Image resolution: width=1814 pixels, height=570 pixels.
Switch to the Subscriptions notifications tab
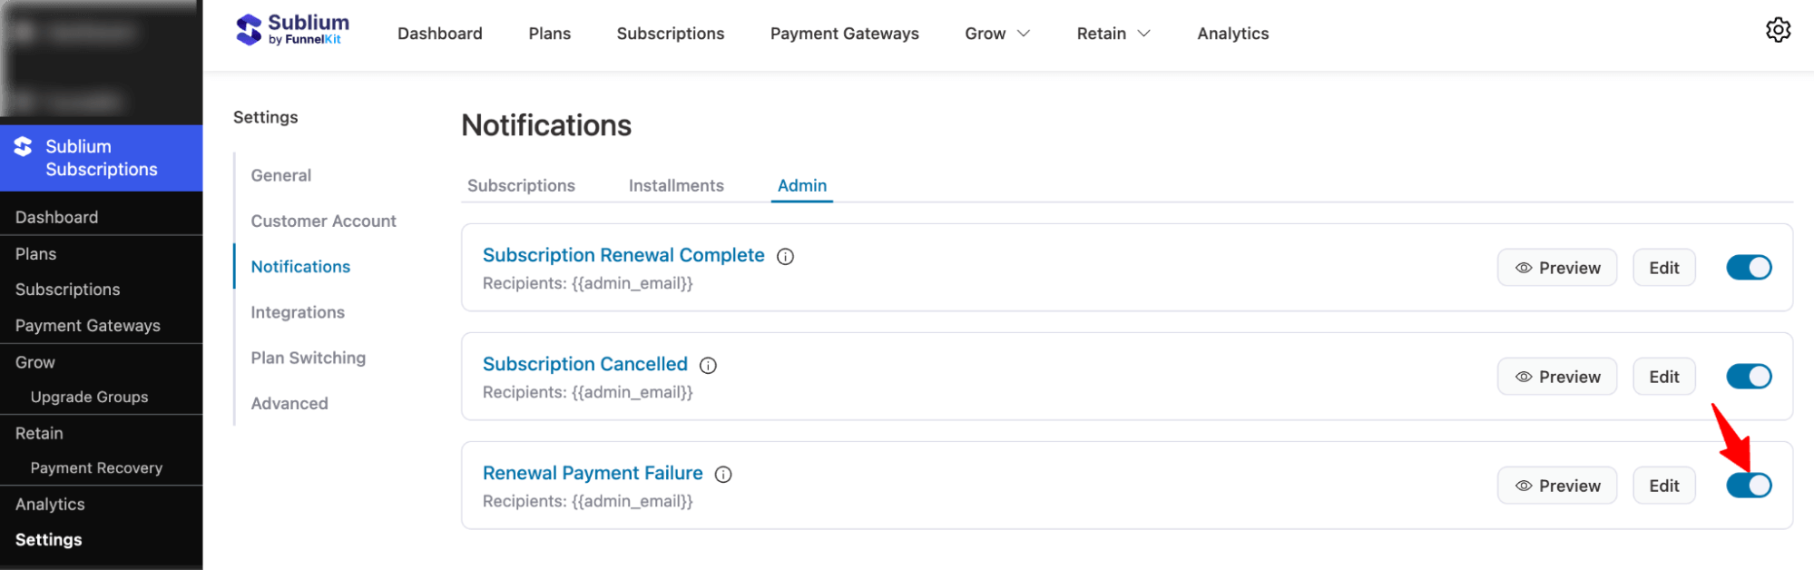coord(521,185)
